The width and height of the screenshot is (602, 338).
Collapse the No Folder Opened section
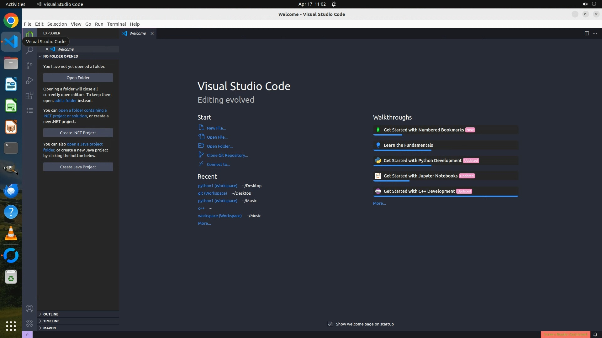60,56
